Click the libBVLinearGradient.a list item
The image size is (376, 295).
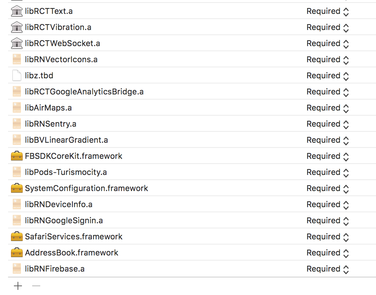66,140
